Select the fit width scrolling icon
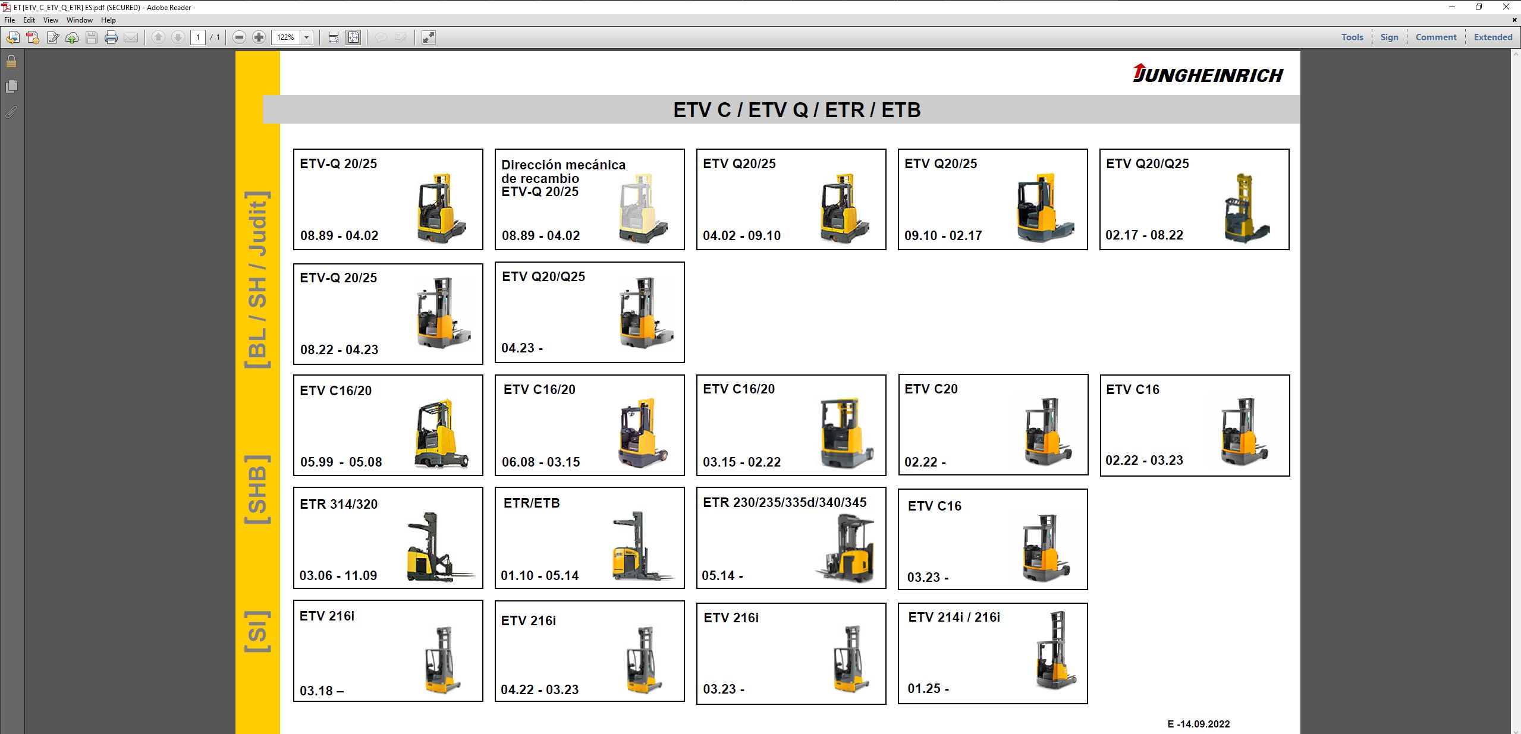 tap(334, 37)
